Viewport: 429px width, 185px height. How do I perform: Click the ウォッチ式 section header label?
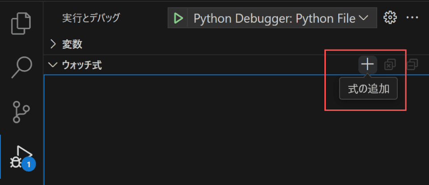[82, 65]
